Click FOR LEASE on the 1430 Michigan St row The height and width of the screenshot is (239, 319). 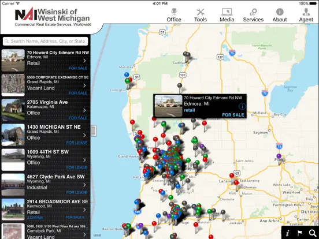tap(76, 143)
